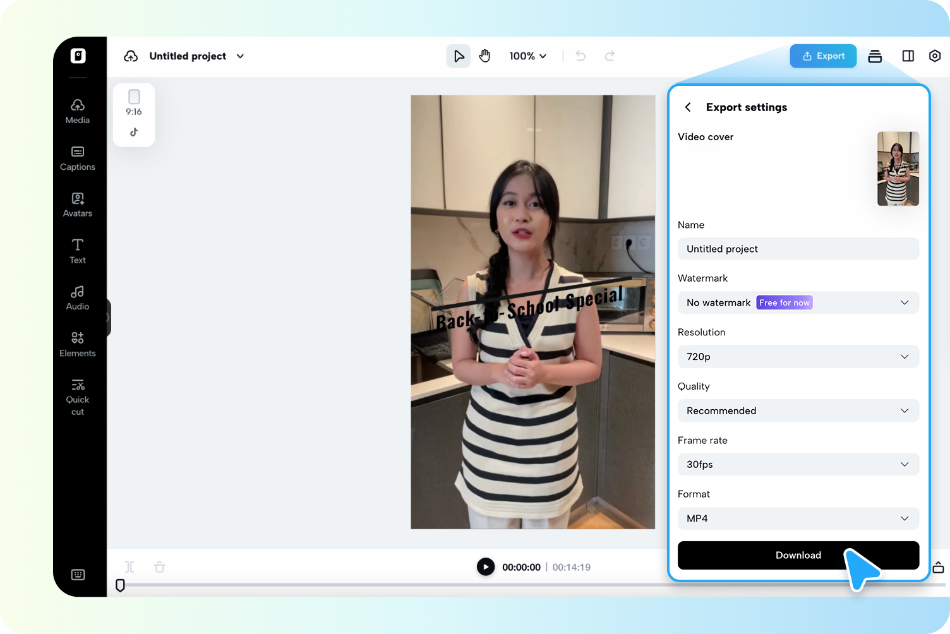Expand the Untitled project name dropdown

240,56
